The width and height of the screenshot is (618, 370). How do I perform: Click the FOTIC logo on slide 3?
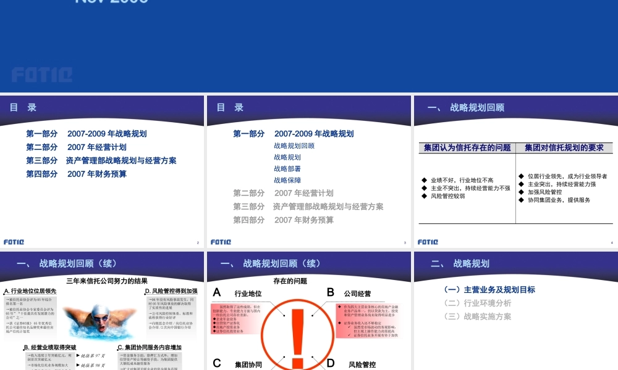tap(221, 242)
